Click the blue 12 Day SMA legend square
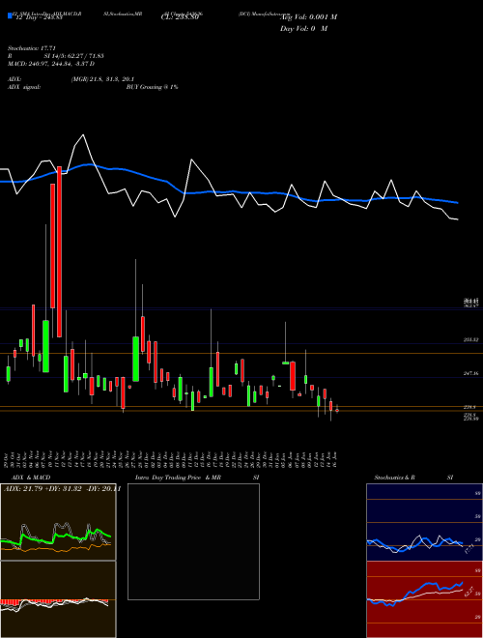 pyautogui.click(x=10, y=15)
